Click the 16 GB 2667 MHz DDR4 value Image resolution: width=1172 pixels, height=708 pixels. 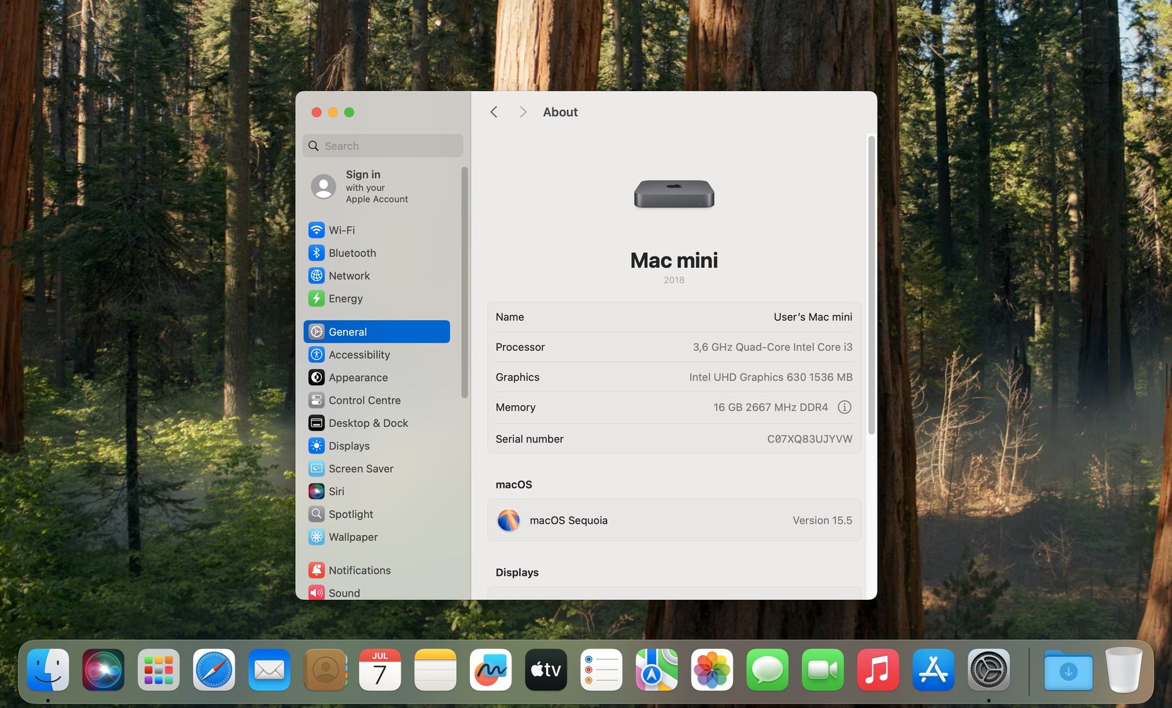[771, 407]
